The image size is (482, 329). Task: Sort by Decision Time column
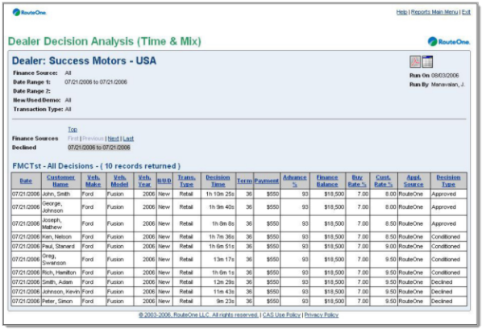coord(218,181)
